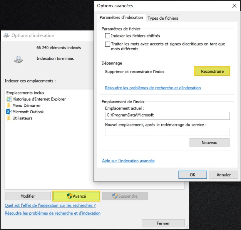
Task: Select Menu Démarrer entry
Action: 27,106
